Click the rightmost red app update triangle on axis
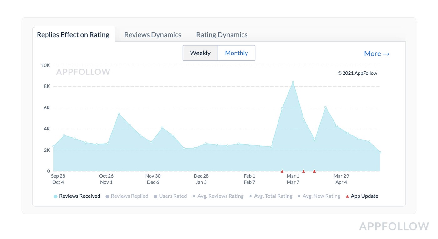The width and height of the screenshot is (438, 239). click(x=314, y=171)
